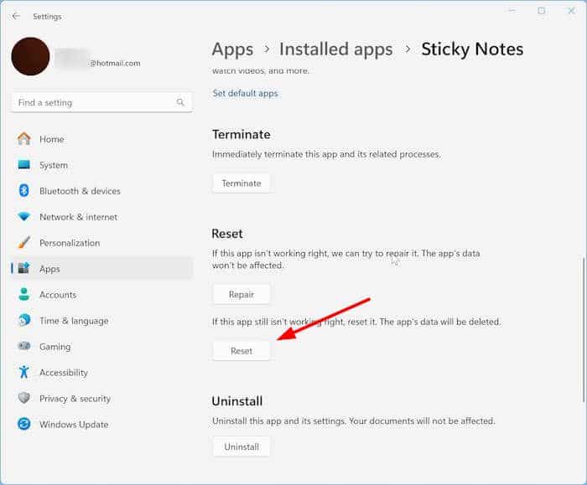This screenshot has height=485, width=587.
Task: Click Apps breadcrumb in header
Action: 232,49
